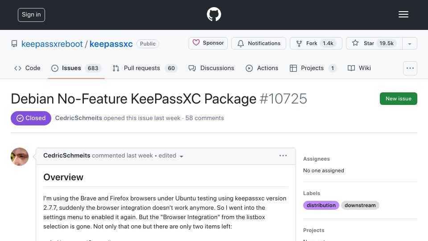The width and height of the screenshot is (428, 241).
Task: Click the Assignees sidebar heading
Action: [x=317, y=159]
